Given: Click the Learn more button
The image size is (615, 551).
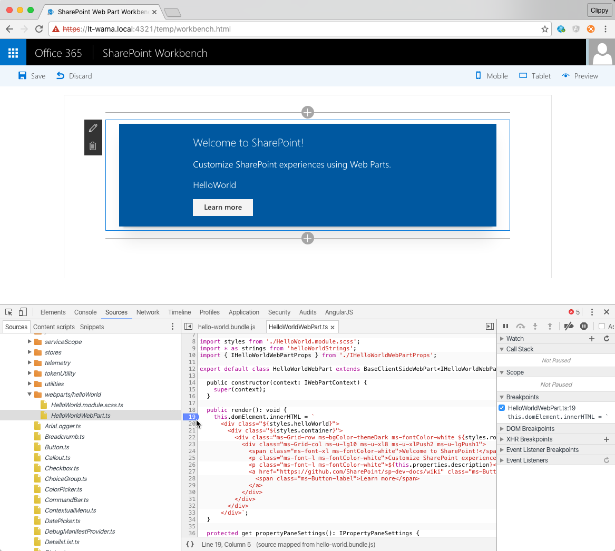Looking at the screenshot, I should click(x=223, y=208).
